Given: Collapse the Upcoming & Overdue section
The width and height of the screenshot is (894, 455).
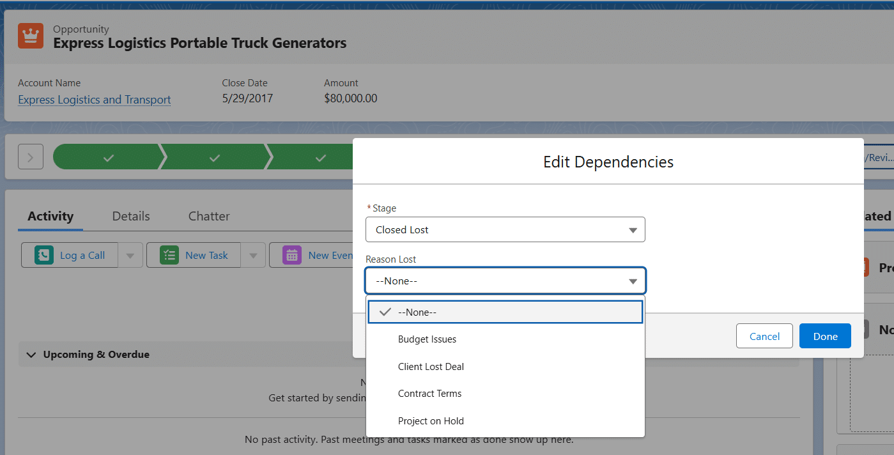Looking at the screenshot, I should coord(31,355).
